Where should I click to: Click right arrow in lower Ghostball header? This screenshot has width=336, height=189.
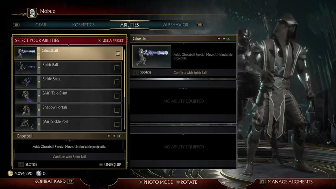tap(114, 136)
